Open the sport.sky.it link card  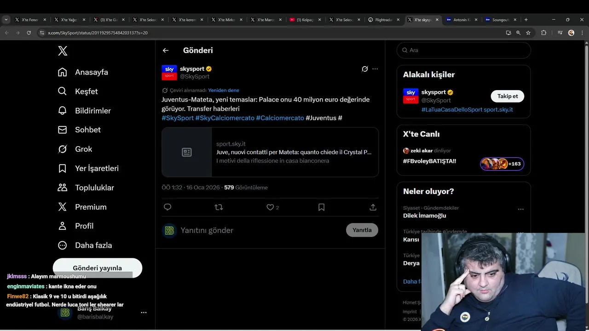(x=270, y=152)
